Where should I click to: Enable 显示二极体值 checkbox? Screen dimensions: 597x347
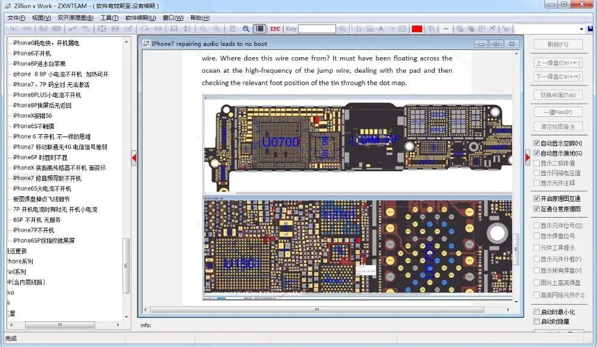(x=537, y=163)
